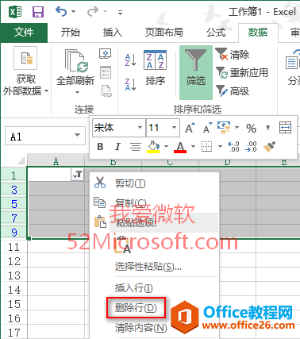The width and height of the screenshot is (300, 339).
Task: Undo the last action
Action: pyautogui.click(x=61, y=12)
